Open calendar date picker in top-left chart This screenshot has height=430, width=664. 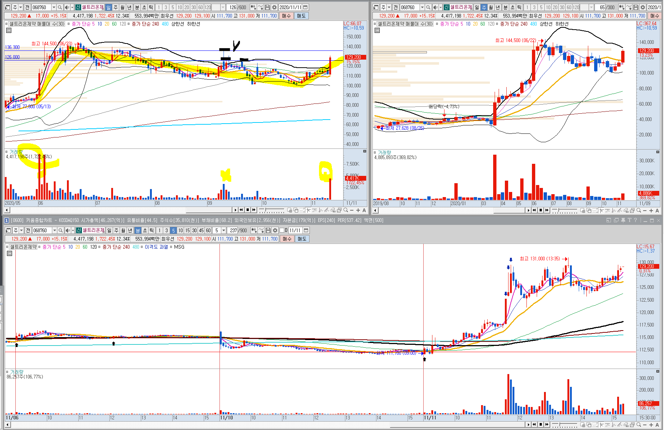305,7
